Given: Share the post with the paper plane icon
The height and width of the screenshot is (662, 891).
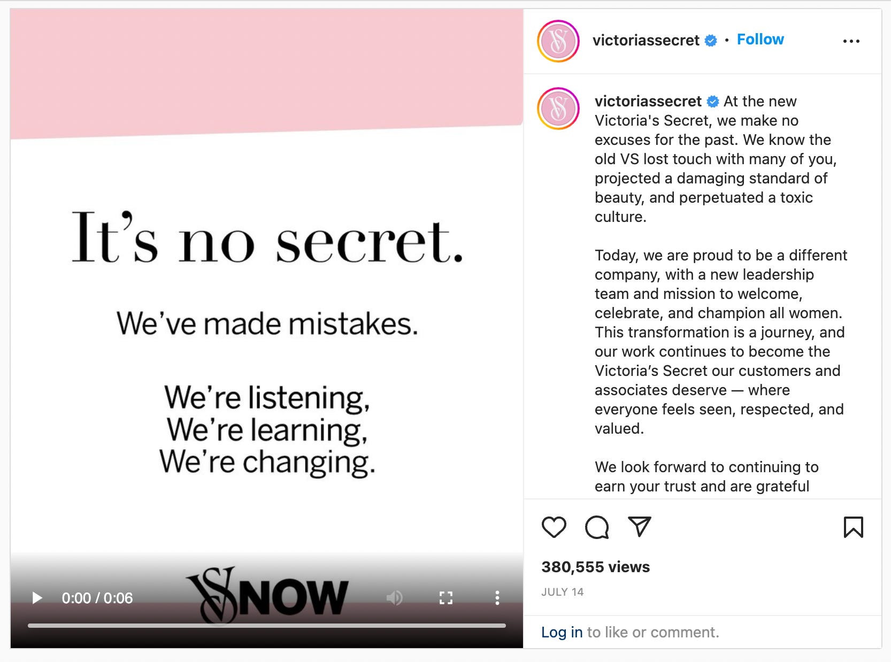Looking at the screenshot, I should [640, 527].
